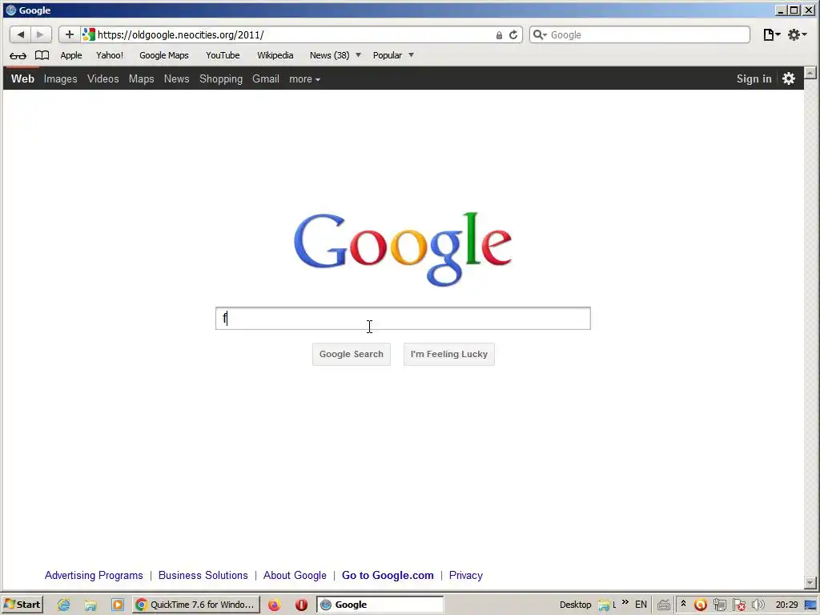The image size is (820, 615).
Task: Expand the taskbar toolbar chevron
Action: 625,602
